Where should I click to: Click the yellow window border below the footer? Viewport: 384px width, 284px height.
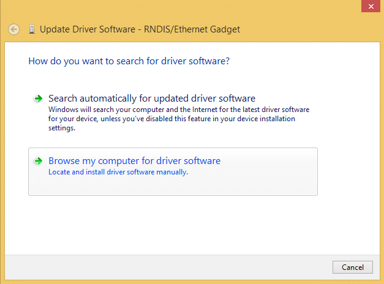click(x=184, y=281)
